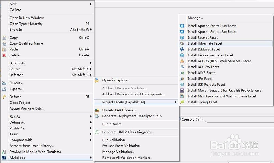274x163 pixels.
Task: Expand the Debug As submenu arrow
Action: pos(91,122)
